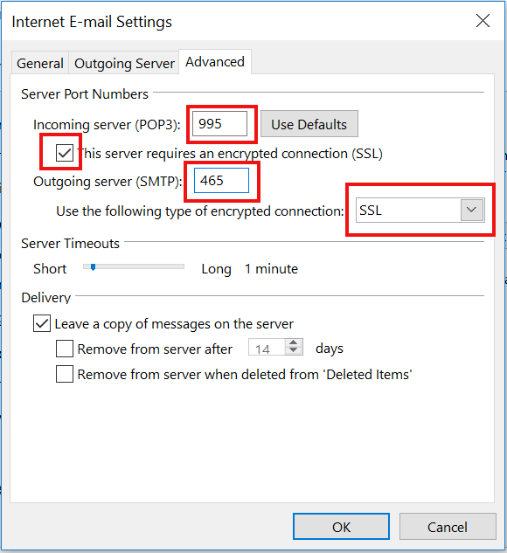
Task: Click the Incoming server POP3 port field
Action: click(219, 124)
